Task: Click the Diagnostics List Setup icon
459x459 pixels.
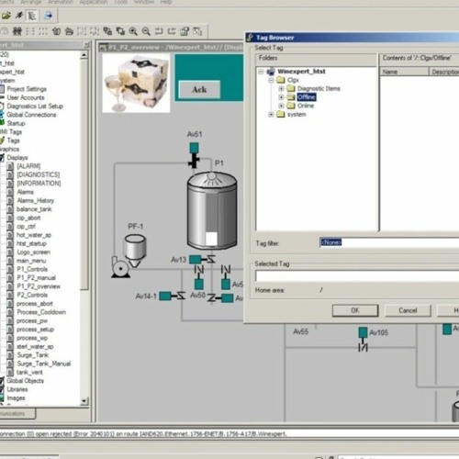Action: pos(2,106)
